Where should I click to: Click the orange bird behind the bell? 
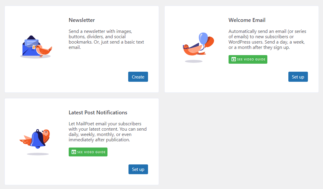pos(46,135)
